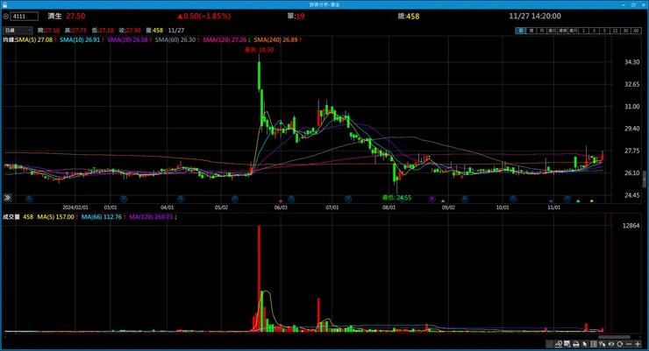Click the 月 marker below 2024/02/01 area
Image resolution: width=649 pixels, height=351 pixels.
29,199
